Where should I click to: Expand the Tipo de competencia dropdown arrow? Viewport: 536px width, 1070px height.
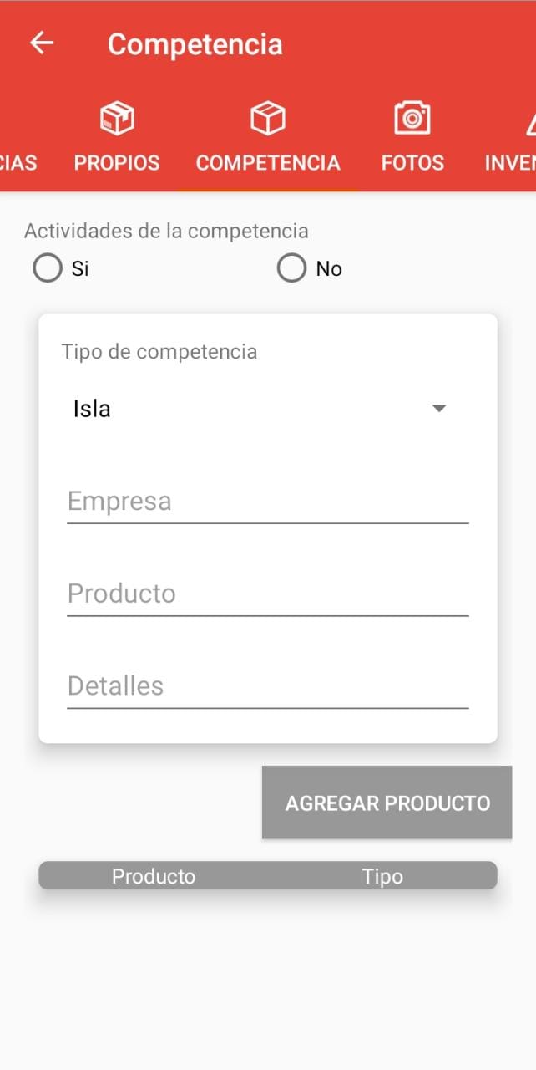click(x=439, y=409)
